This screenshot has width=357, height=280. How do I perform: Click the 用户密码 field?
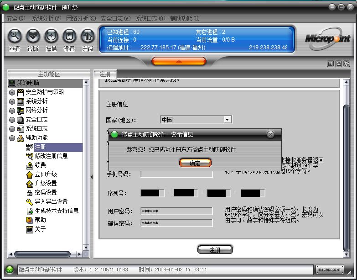(x=177, y=211)
